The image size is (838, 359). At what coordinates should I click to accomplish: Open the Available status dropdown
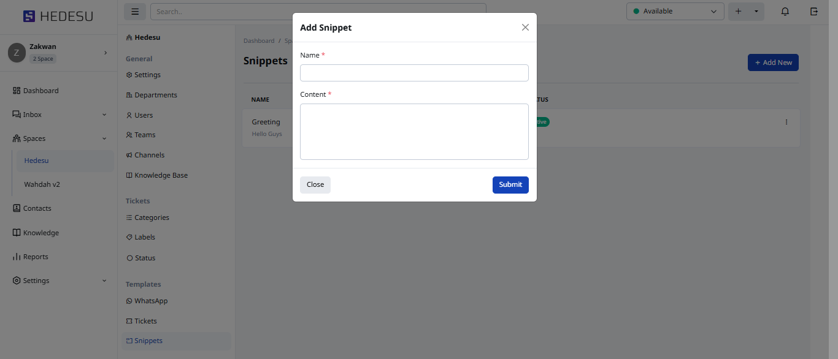[x=675, y=12]
